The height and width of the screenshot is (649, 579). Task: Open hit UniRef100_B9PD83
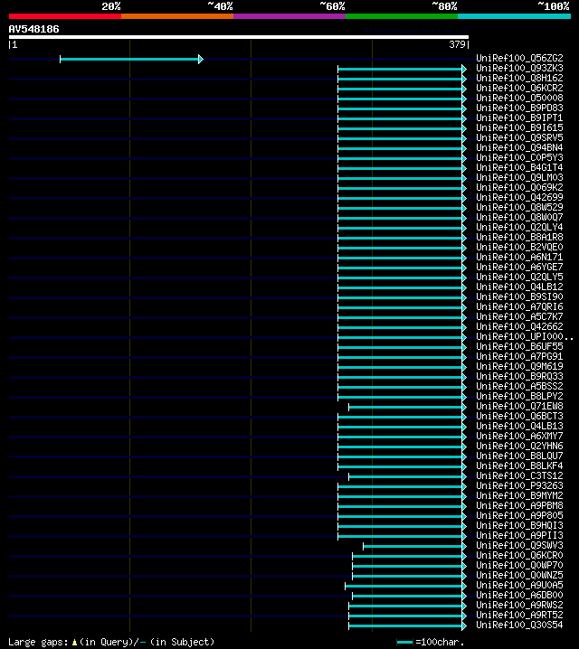519,108
